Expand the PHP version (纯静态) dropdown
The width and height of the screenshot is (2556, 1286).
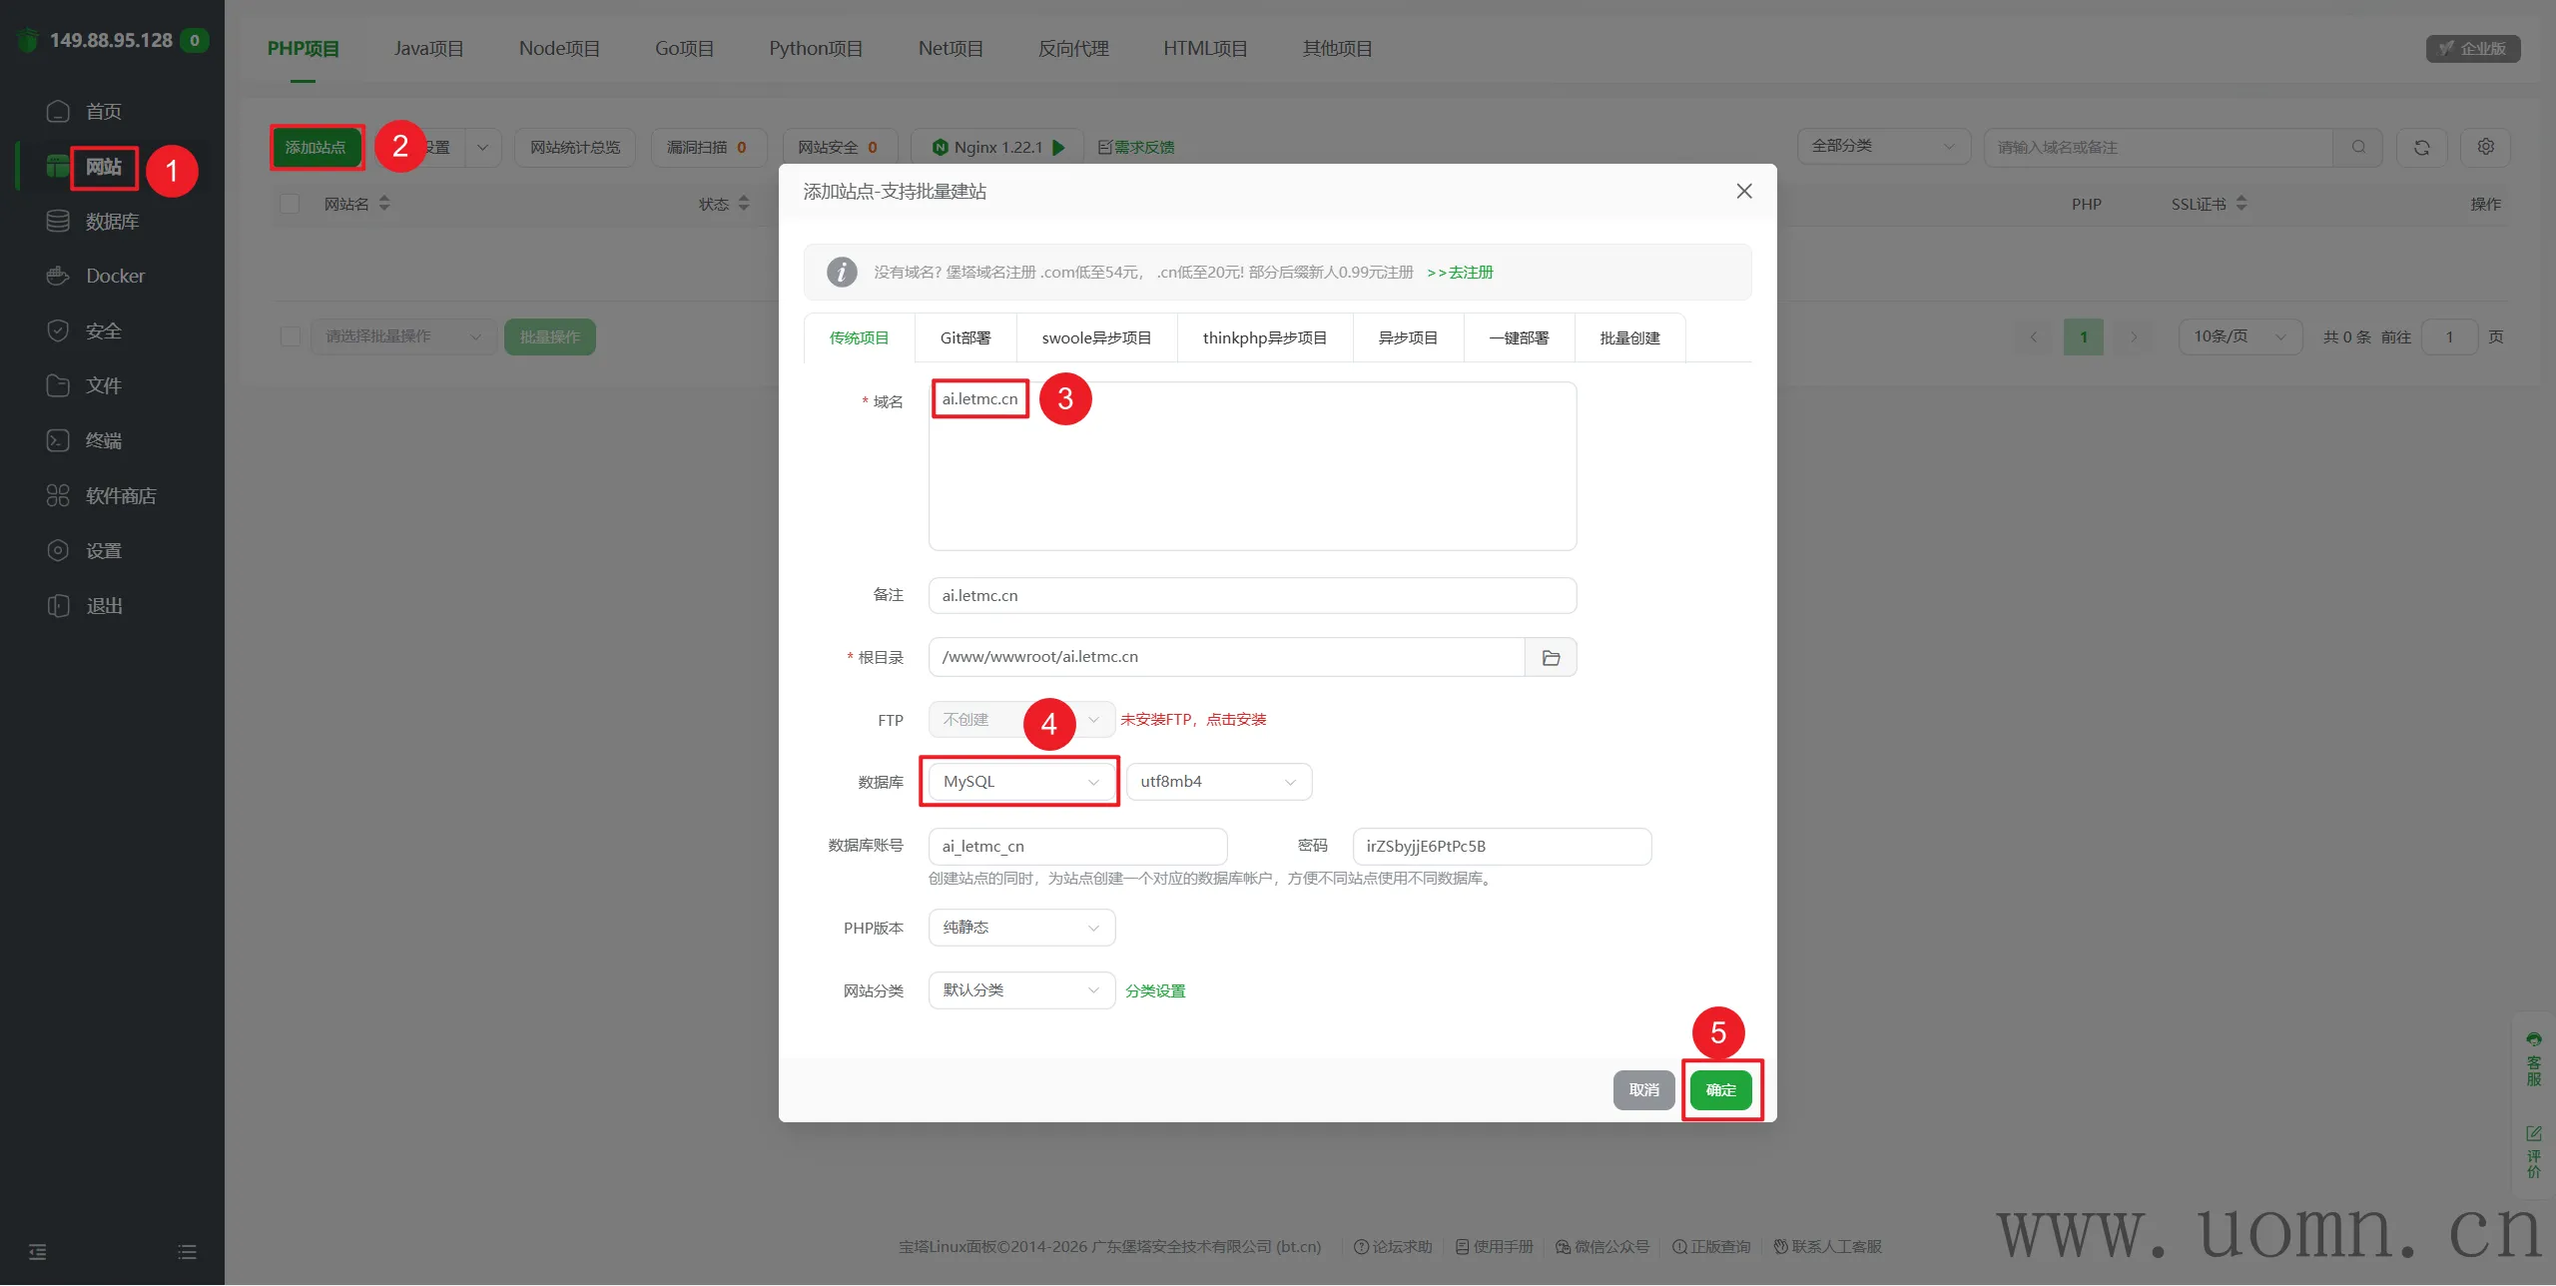coord(1020,928)
